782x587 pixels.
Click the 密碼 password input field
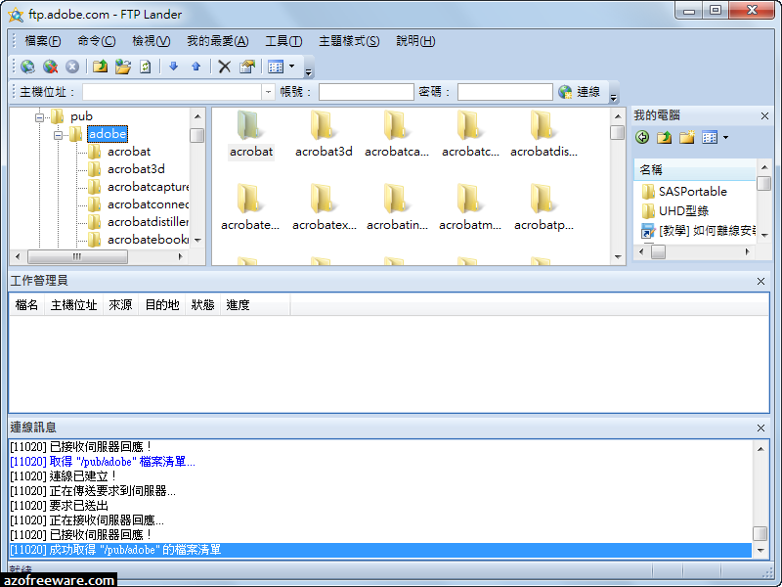coord(504,92)
